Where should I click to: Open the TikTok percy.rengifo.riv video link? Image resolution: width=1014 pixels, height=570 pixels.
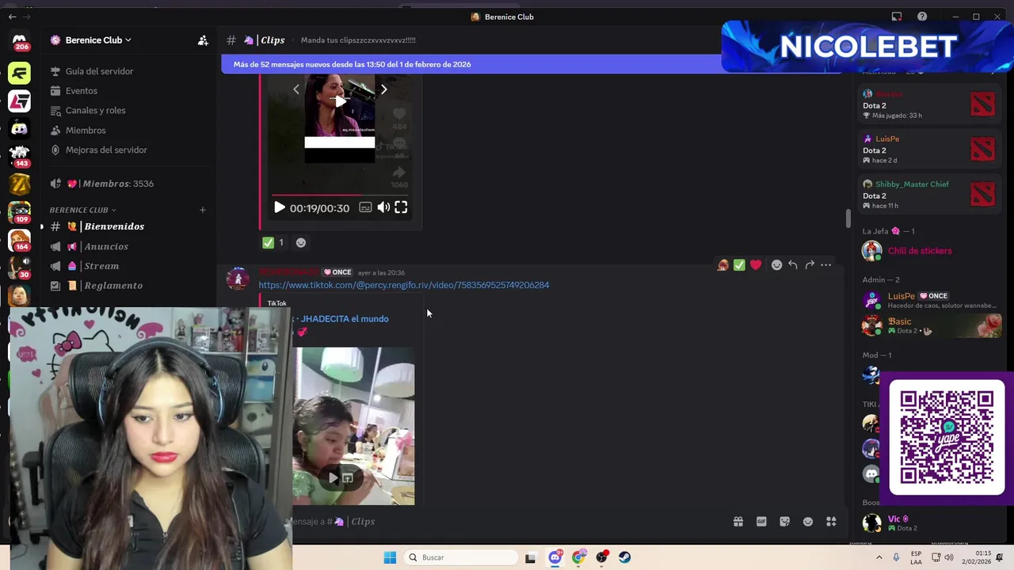coord(404,285)
